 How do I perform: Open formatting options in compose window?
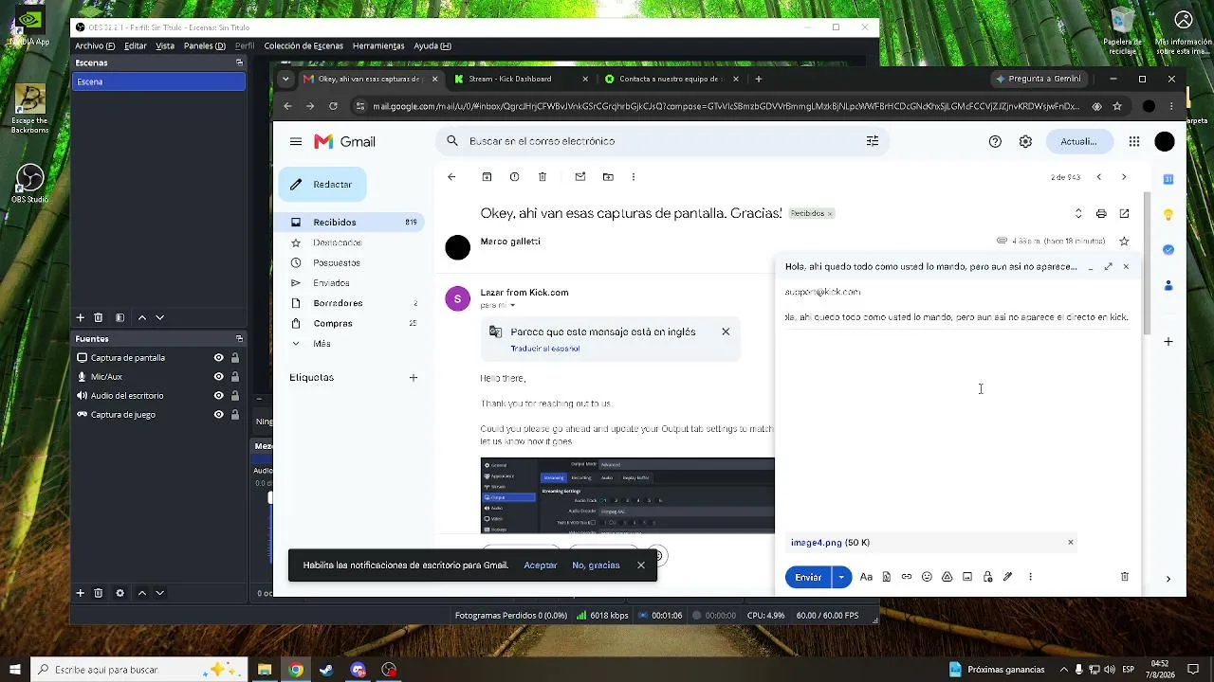pos(866,577)
